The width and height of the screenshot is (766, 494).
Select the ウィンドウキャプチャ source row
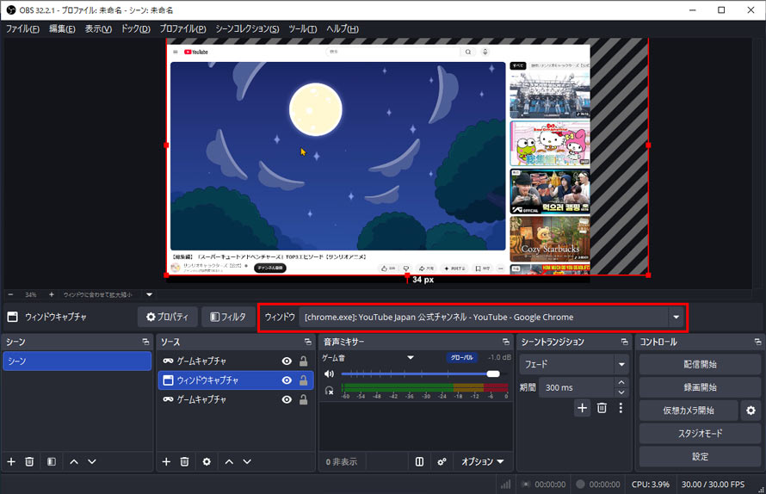(236, 380)
